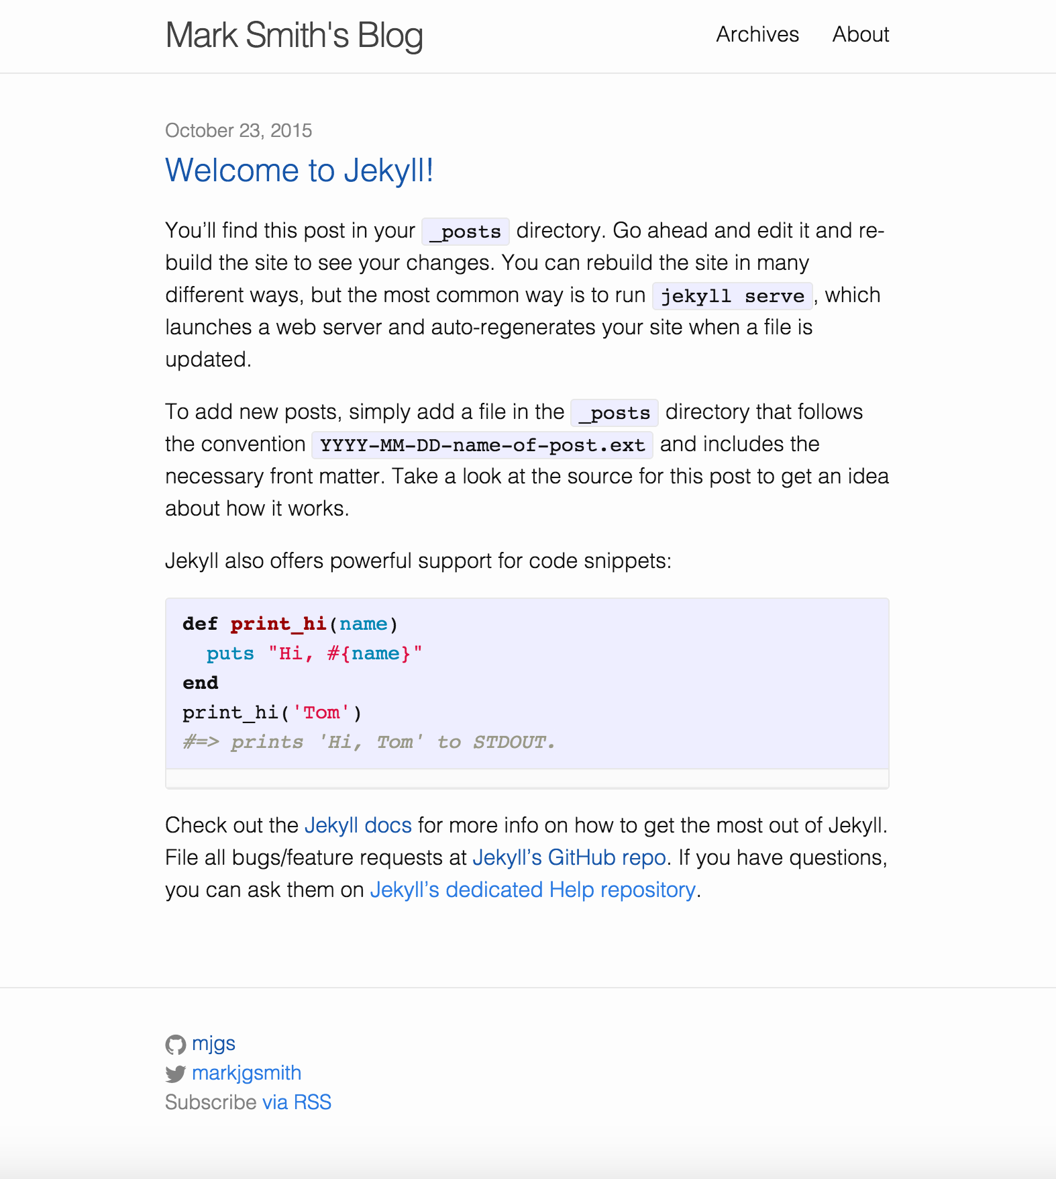Click the Twitter bird icon in the footer
The width and height of the screenshot is (1056, 1179).
coord(176,1074)
